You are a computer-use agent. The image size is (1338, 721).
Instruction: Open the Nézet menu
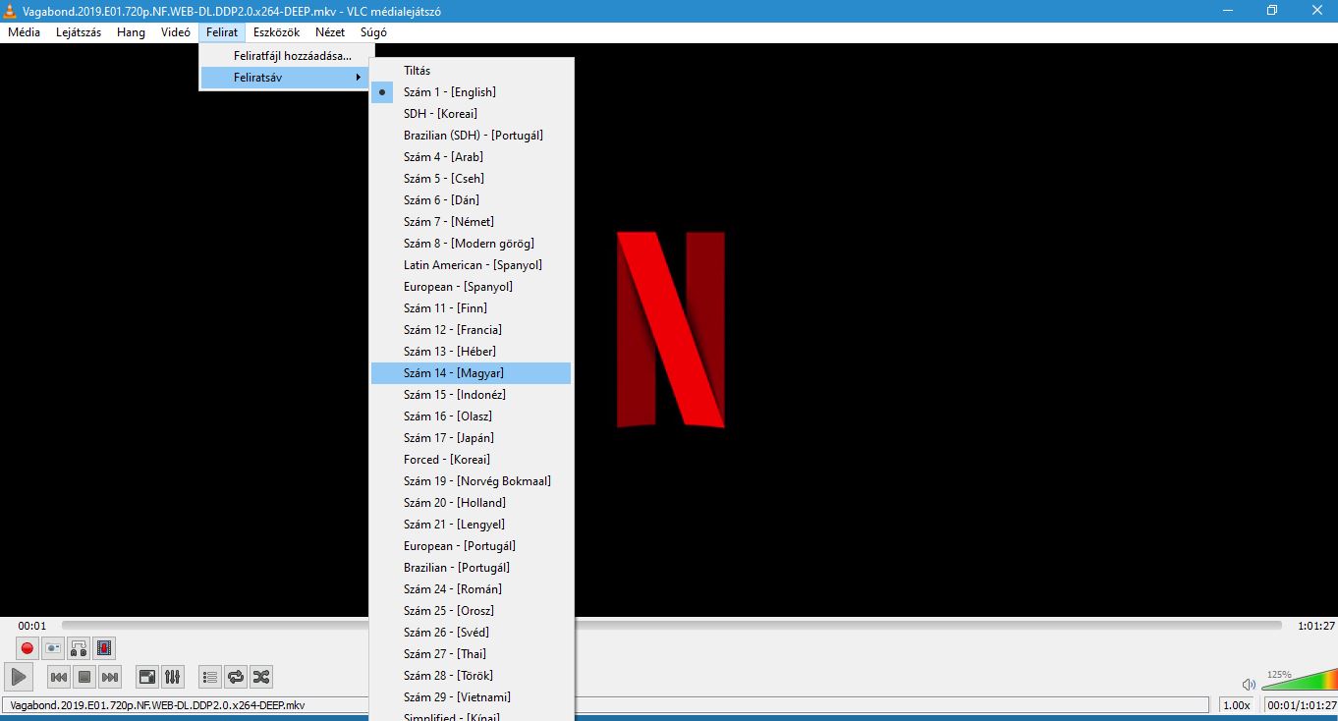pyautogui.click(x=330, y=32)
